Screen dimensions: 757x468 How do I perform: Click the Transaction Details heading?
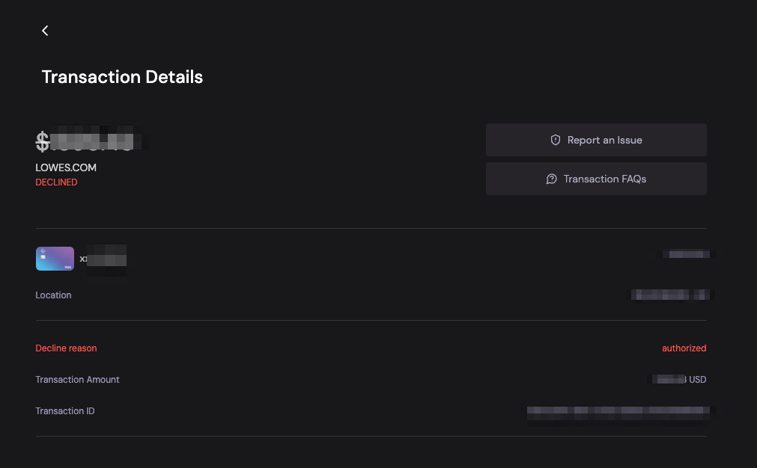point(122,77)
